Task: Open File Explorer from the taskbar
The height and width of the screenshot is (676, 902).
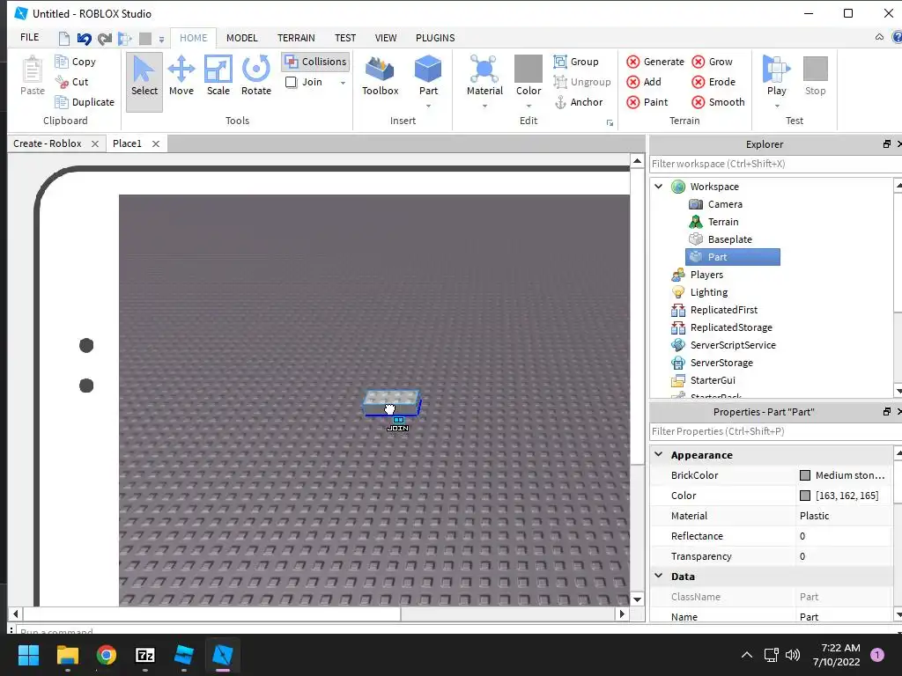Action: point(67,655)
